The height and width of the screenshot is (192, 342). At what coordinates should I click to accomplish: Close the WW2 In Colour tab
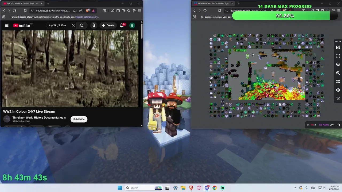click(x=41, y=3)
